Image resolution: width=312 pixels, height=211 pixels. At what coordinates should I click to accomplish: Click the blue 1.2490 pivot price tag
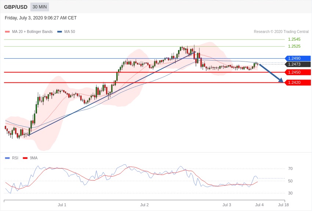point(298,58)
